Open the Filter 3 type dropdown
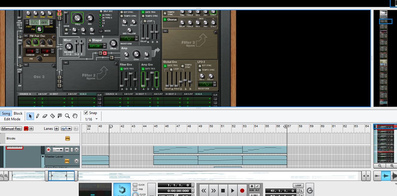This screenshot has width=397, height=196. click(165, 31)
